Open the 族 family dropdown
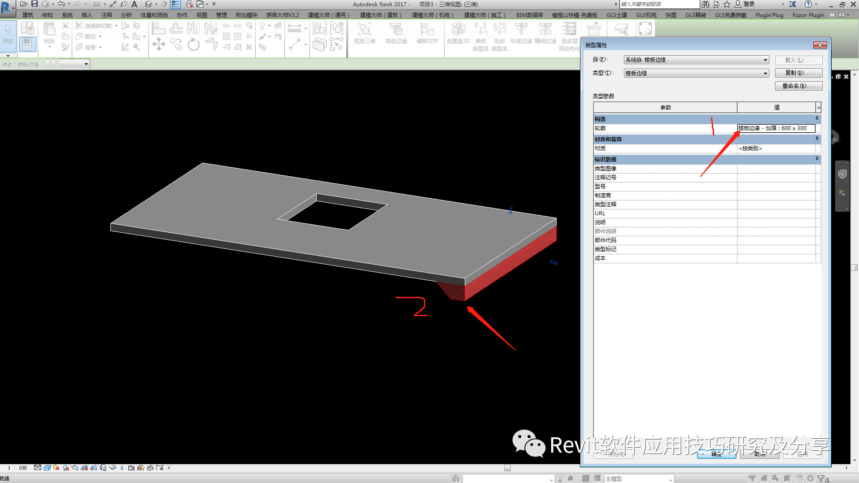Image resolution: width=859 pixels, height=483 pixels. point(697,60)
